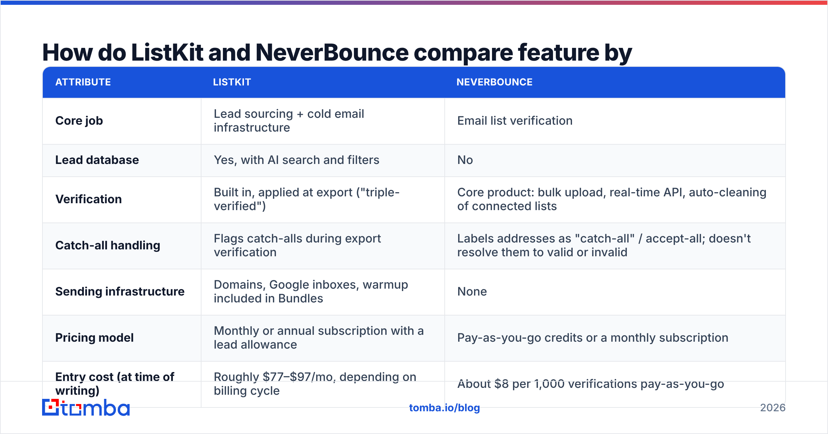This screenshot has height=434, width=828.
Task: Click the Tomba logo
Action: coord(86,407)
